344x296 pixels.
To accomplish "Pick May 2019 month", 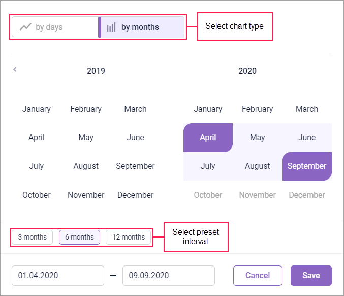I will point(86,137).
